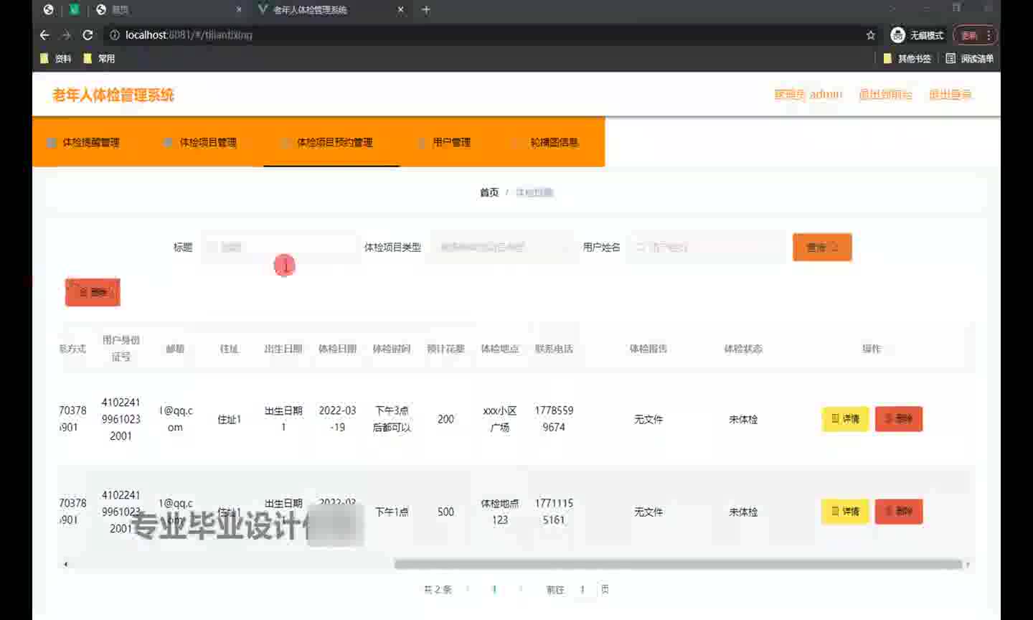Reload the page with the refresh icon
1033x620 pixels.
click(88, 35)
